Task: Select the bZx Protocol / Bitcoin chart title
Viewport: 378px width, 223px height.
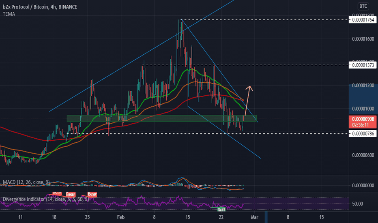Action: [40, 7]
